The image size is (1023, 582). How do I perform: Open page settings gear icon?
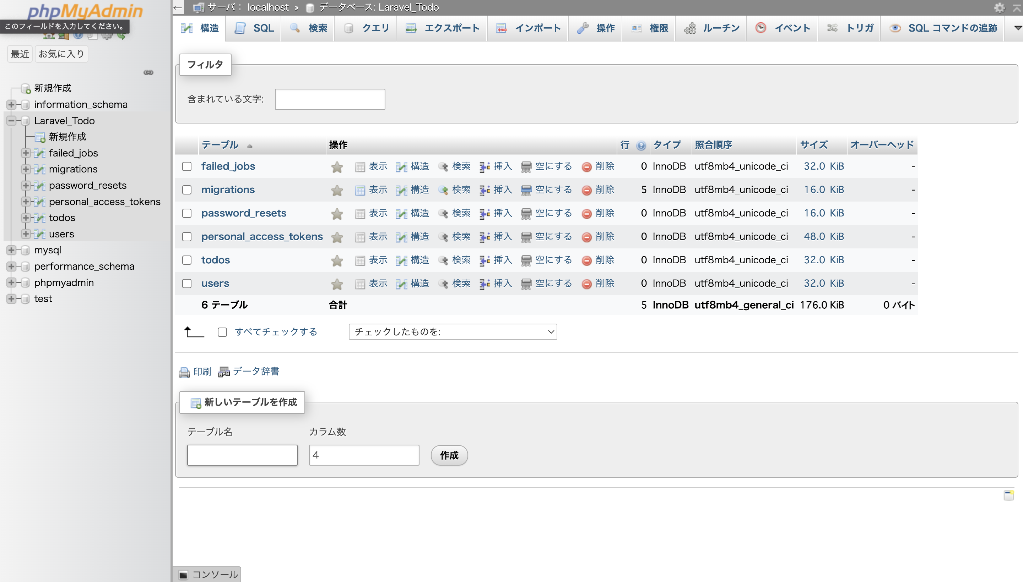[x=999, y=7]
